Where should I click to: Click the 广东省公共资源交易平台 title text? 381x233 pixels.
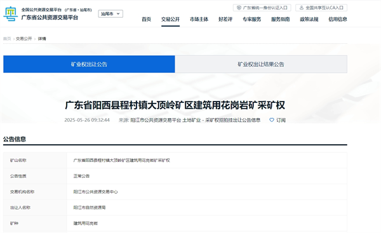tap(50, 18)
